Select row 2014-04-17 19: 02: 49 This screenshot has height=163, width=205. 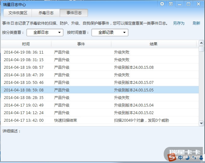click(100, 105)
